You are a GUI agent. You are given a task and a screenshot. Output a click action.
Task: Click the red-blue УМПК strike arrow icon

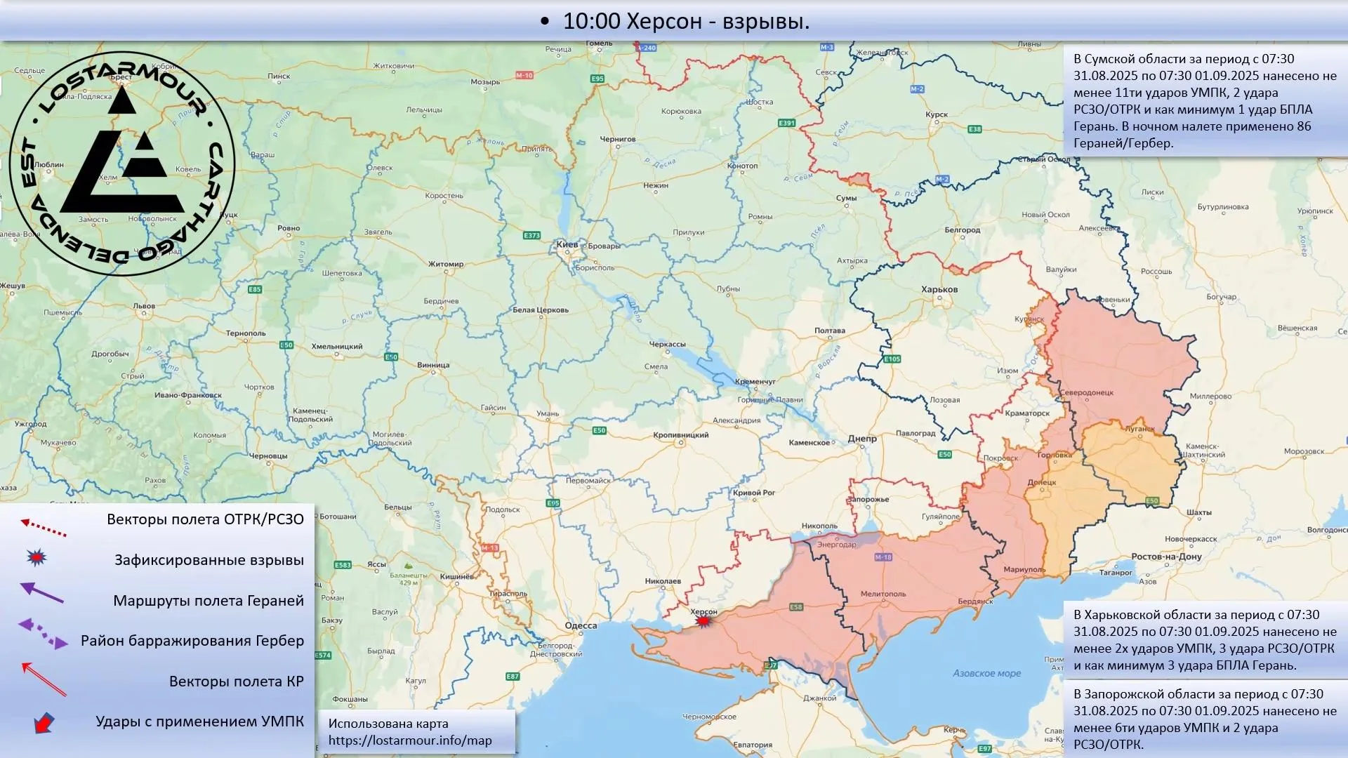click(44, 723)
